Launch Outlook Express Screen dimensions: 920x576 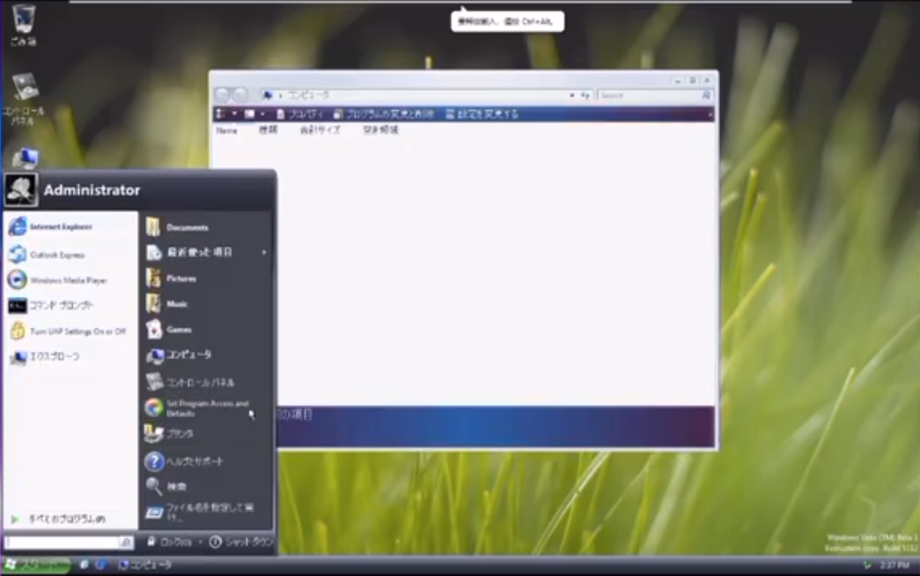pos(56,255)
